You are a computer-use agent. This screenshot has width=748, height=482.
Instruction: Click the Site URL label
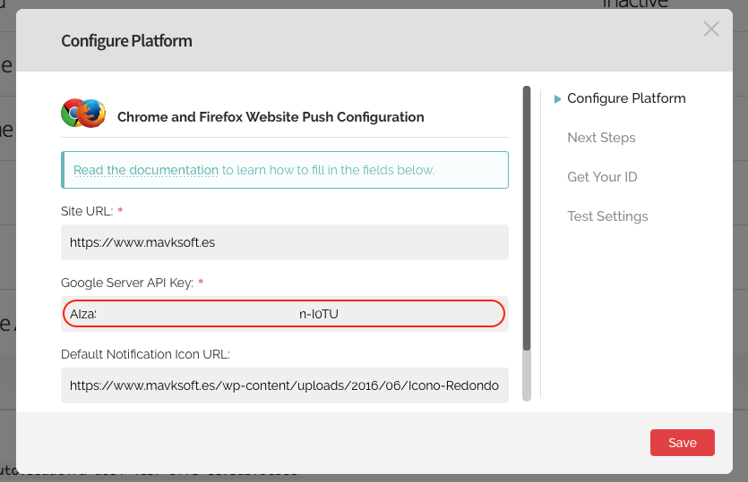87,211
